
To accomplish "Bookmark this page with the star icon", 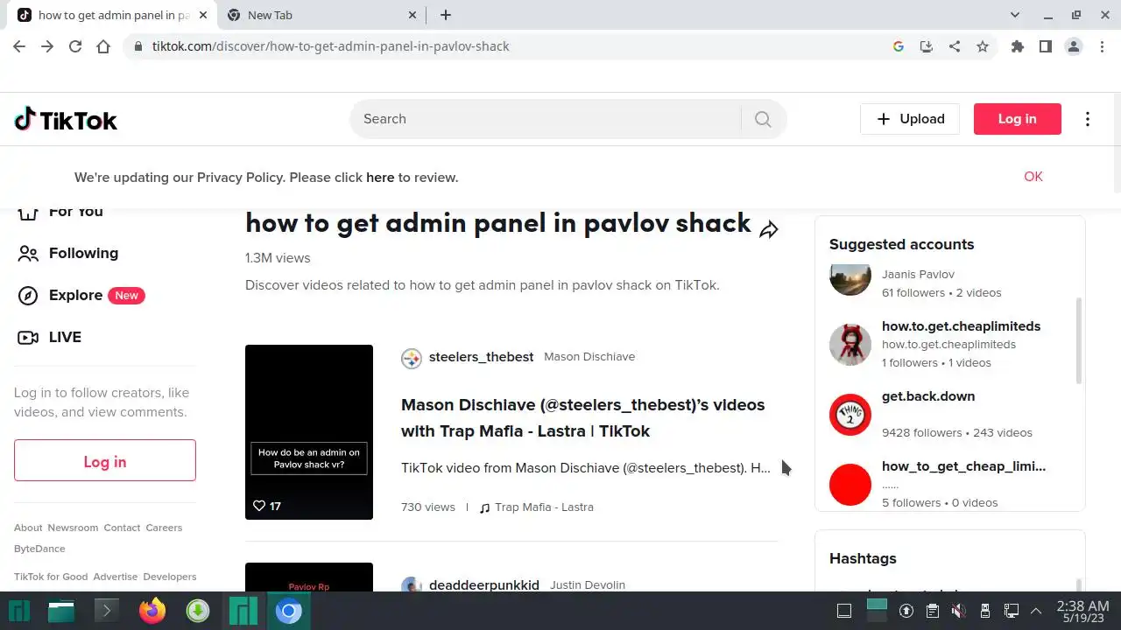I will 983,46.
